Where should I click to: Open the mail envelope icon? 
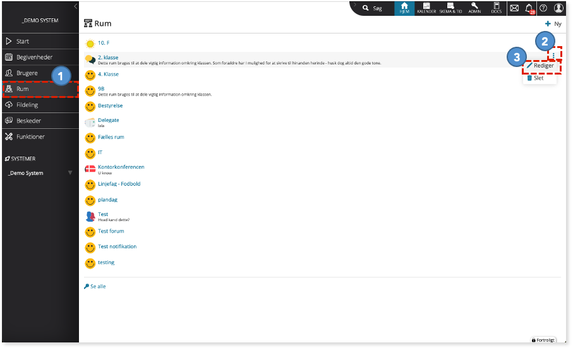(514, 8)
